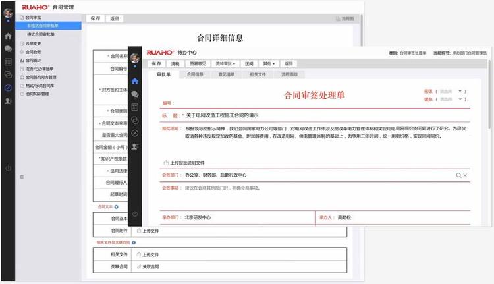Click 清稿 button in 待办中心 toolbar

tap(175, 64)
